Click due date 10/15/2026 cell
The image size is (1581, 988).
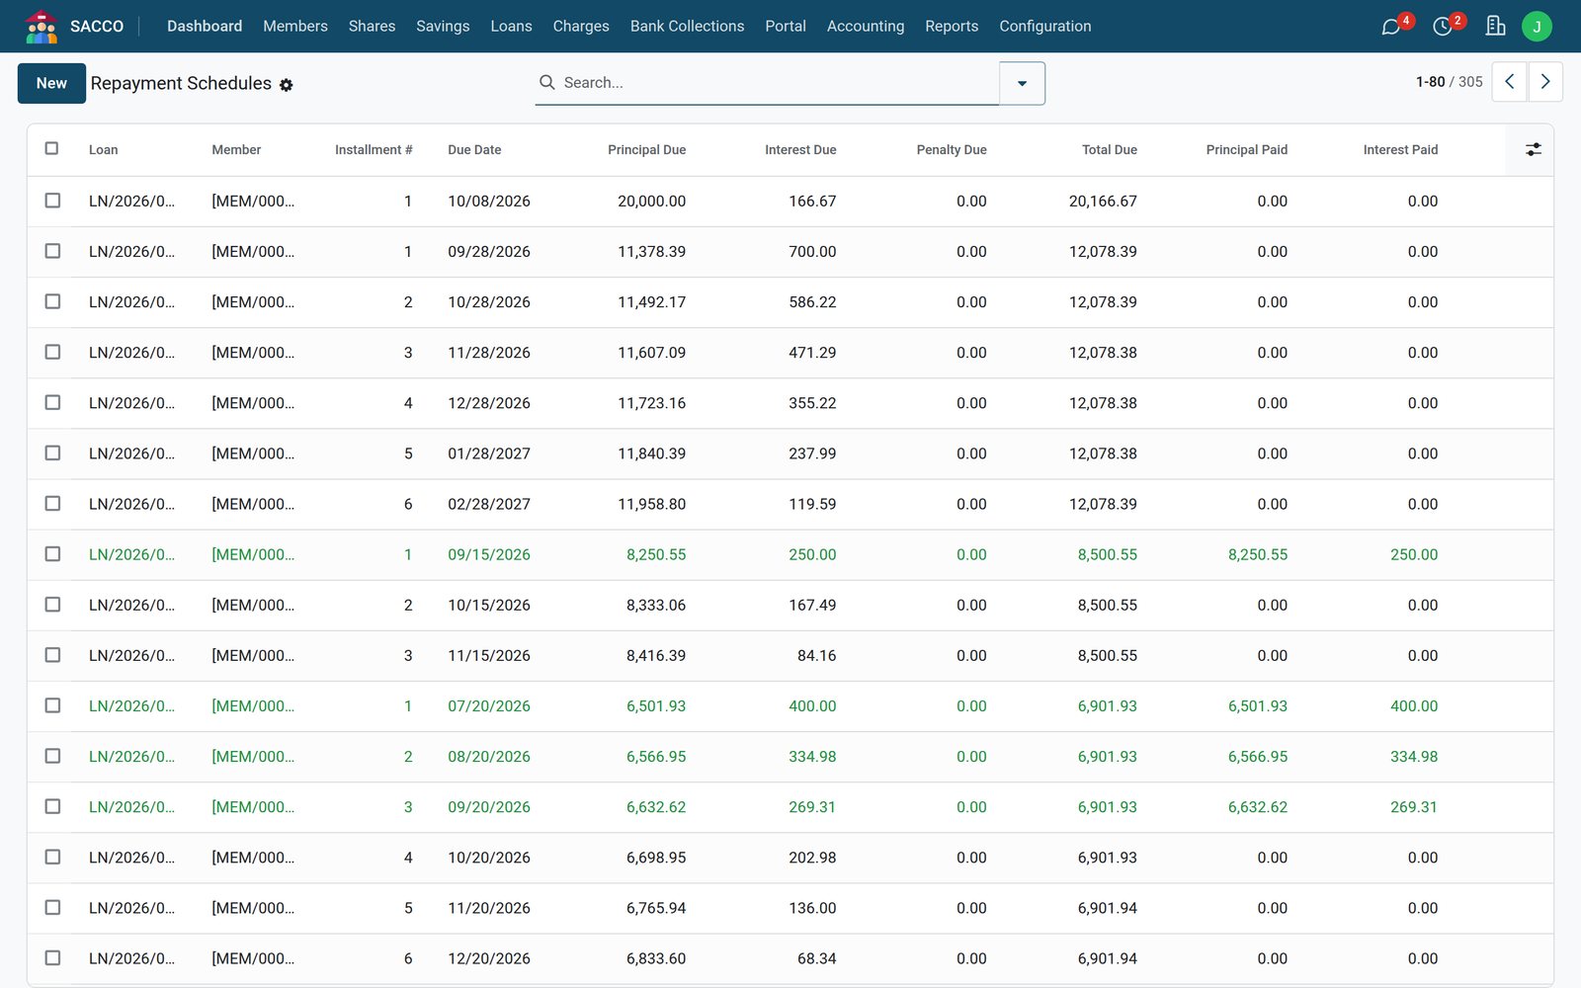point(489,606)
